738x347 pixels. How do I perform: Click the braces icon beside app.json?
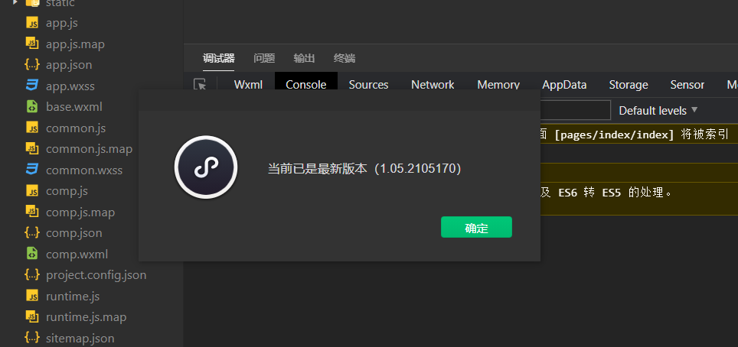point(31,65)
